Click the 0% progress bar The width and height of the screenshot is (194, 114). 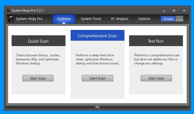point(97,107)
